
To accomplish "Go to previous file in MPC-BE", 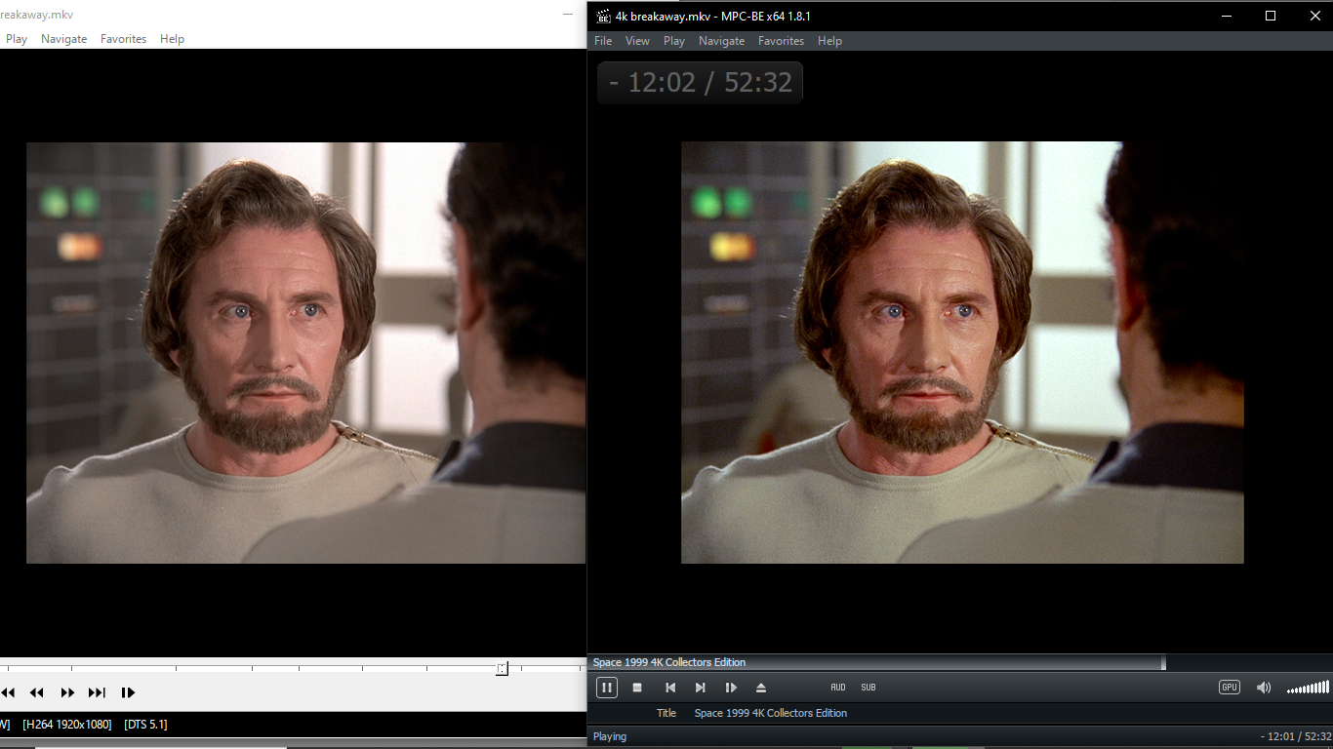I will point(670,688).
